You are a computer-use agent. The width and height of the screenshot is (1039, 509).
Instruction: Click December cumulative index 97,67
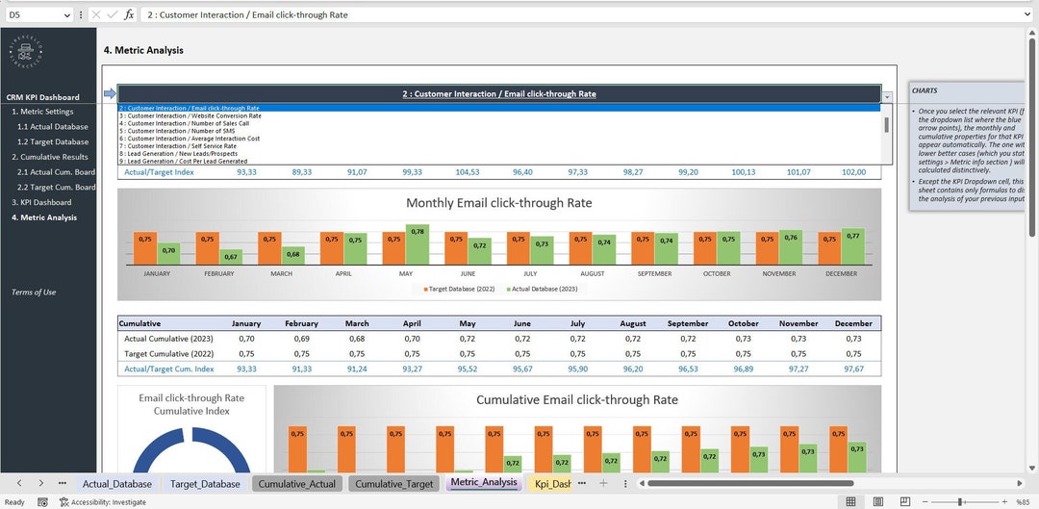click(x=852, y=369)
